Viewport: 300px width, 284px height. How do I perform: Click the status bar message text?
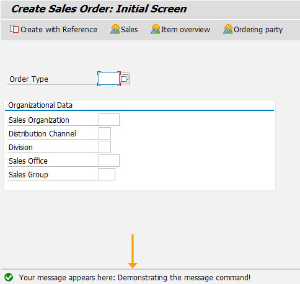pos(135,277)
